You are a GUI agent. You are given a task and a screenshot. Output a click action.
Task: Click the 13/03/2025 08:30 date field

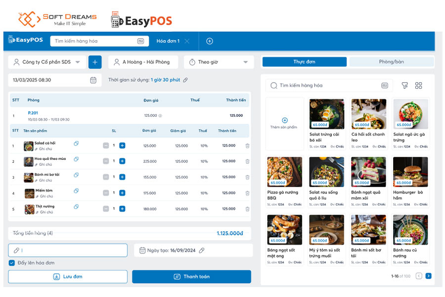[54, 80]
